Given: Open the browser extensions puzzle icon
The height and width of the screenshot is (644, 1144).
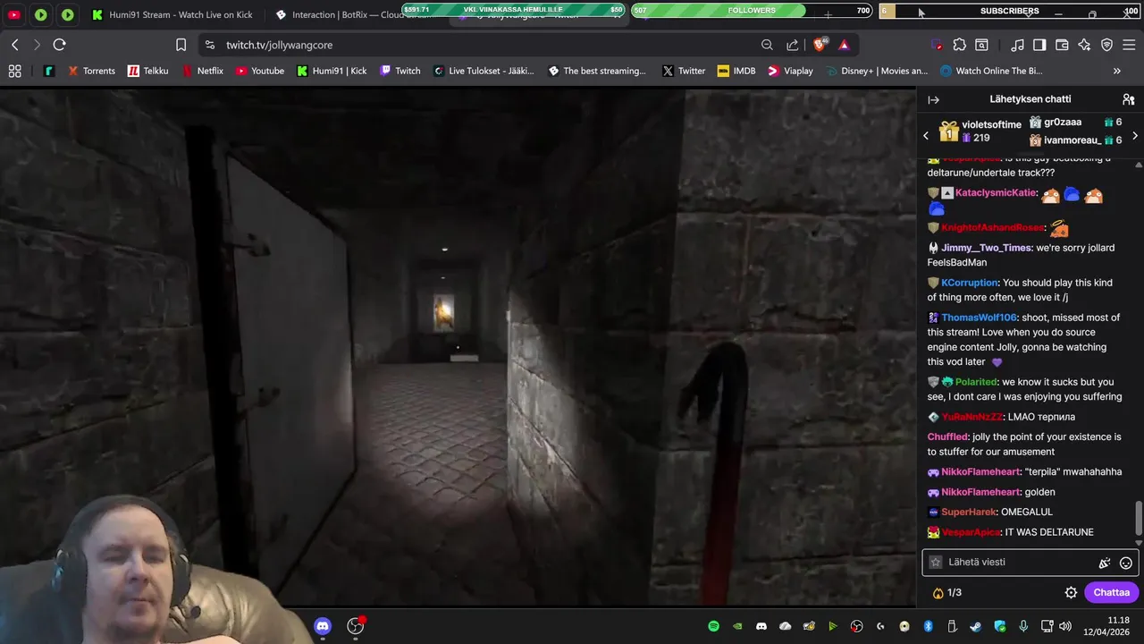Looking at the screenshot, I should [x=959, y=45].
